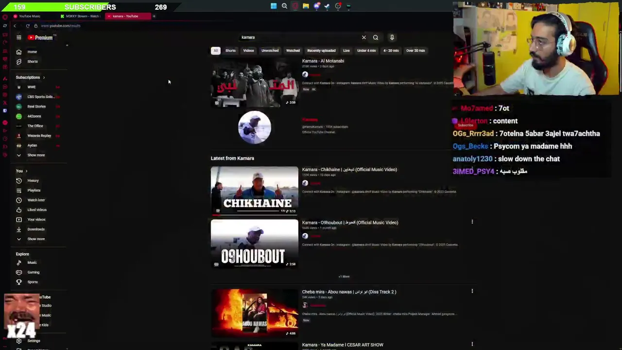This screenshot has width=622, height=350.
Task: Open options for Ya Madame video
Action: pos(472,344)
